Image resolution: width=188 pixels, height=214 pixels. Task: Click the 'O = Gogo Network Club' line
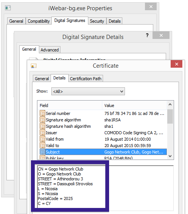click(x=59, y=174)
